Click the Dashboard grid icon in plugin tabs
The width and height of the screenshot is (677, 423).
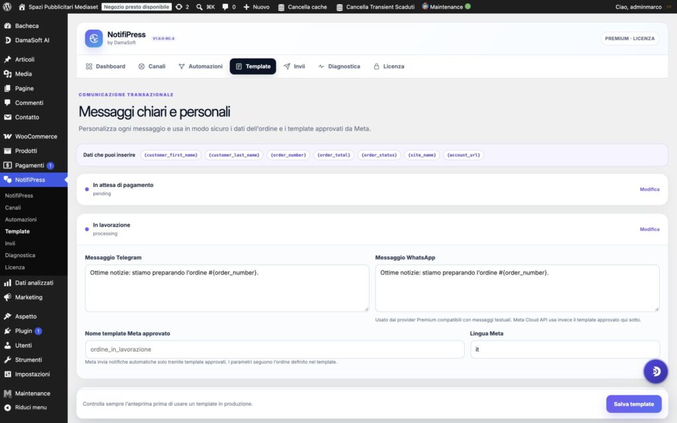(89, 67)
